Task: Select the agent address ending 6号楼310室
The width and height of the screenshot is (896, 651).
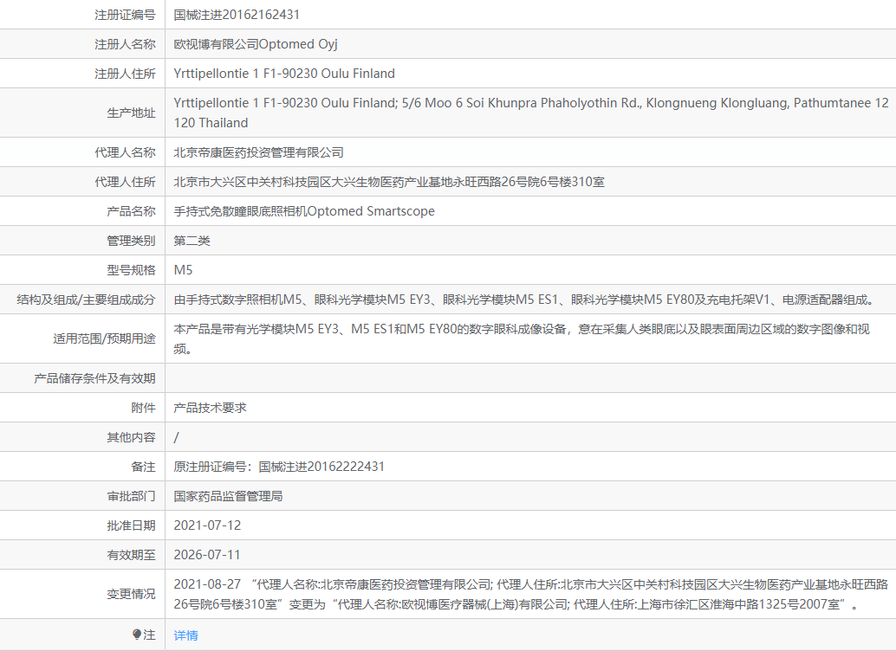Action: point(389,182)
